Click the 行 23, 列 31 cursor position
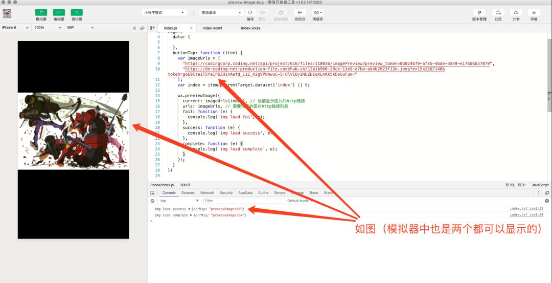 click(515, 185)
